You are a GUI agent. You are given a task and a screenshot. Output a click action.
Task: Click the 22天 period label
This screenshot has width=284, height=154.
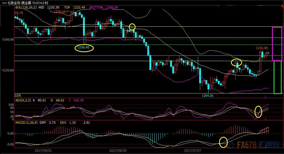(x=18, y=96)
